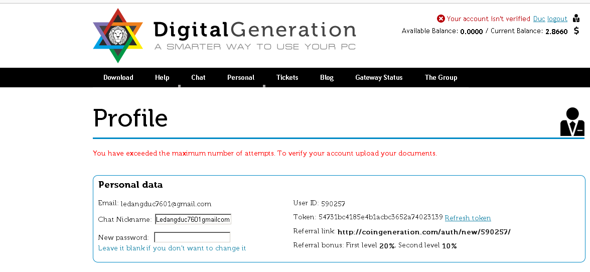Image resolution: width=590 pixels, height=272 pixels.
Task: Click the Chat Nickname text field
Action: tap(193, 219)
